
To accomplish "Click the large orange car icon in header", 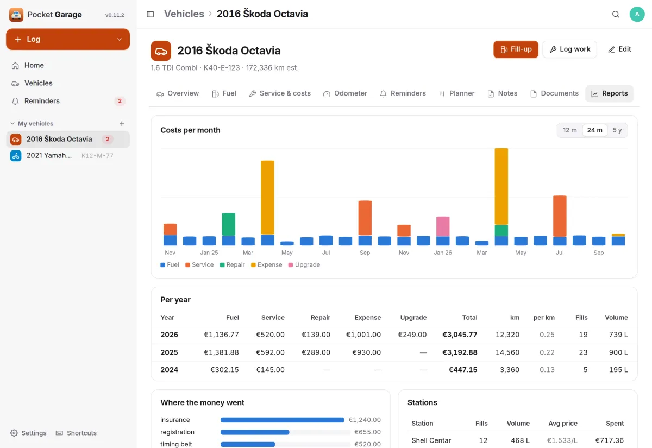I will point(161,51).
